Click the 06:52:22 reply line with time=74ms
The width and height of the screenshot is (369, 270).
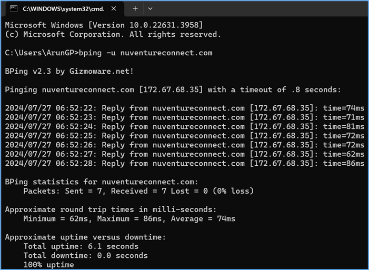185,108
